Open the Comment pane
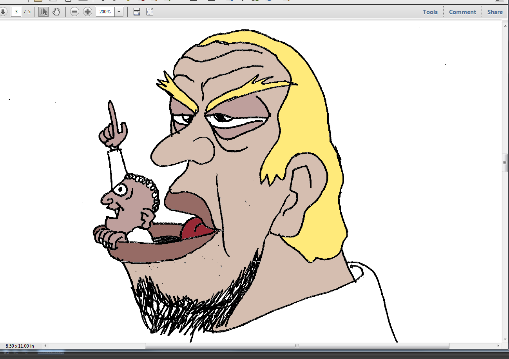 (462, 12)
